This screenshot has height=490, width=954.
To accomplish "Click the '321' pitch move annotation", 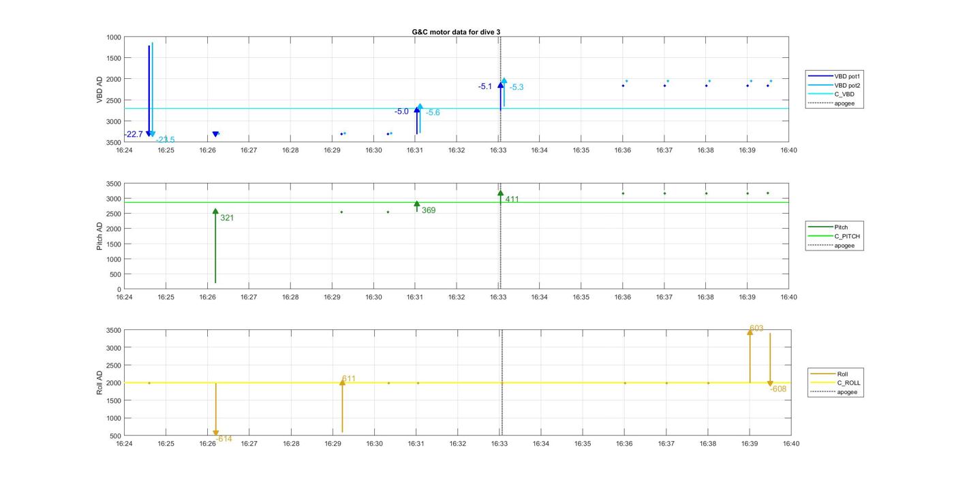I will pos(227,218).
